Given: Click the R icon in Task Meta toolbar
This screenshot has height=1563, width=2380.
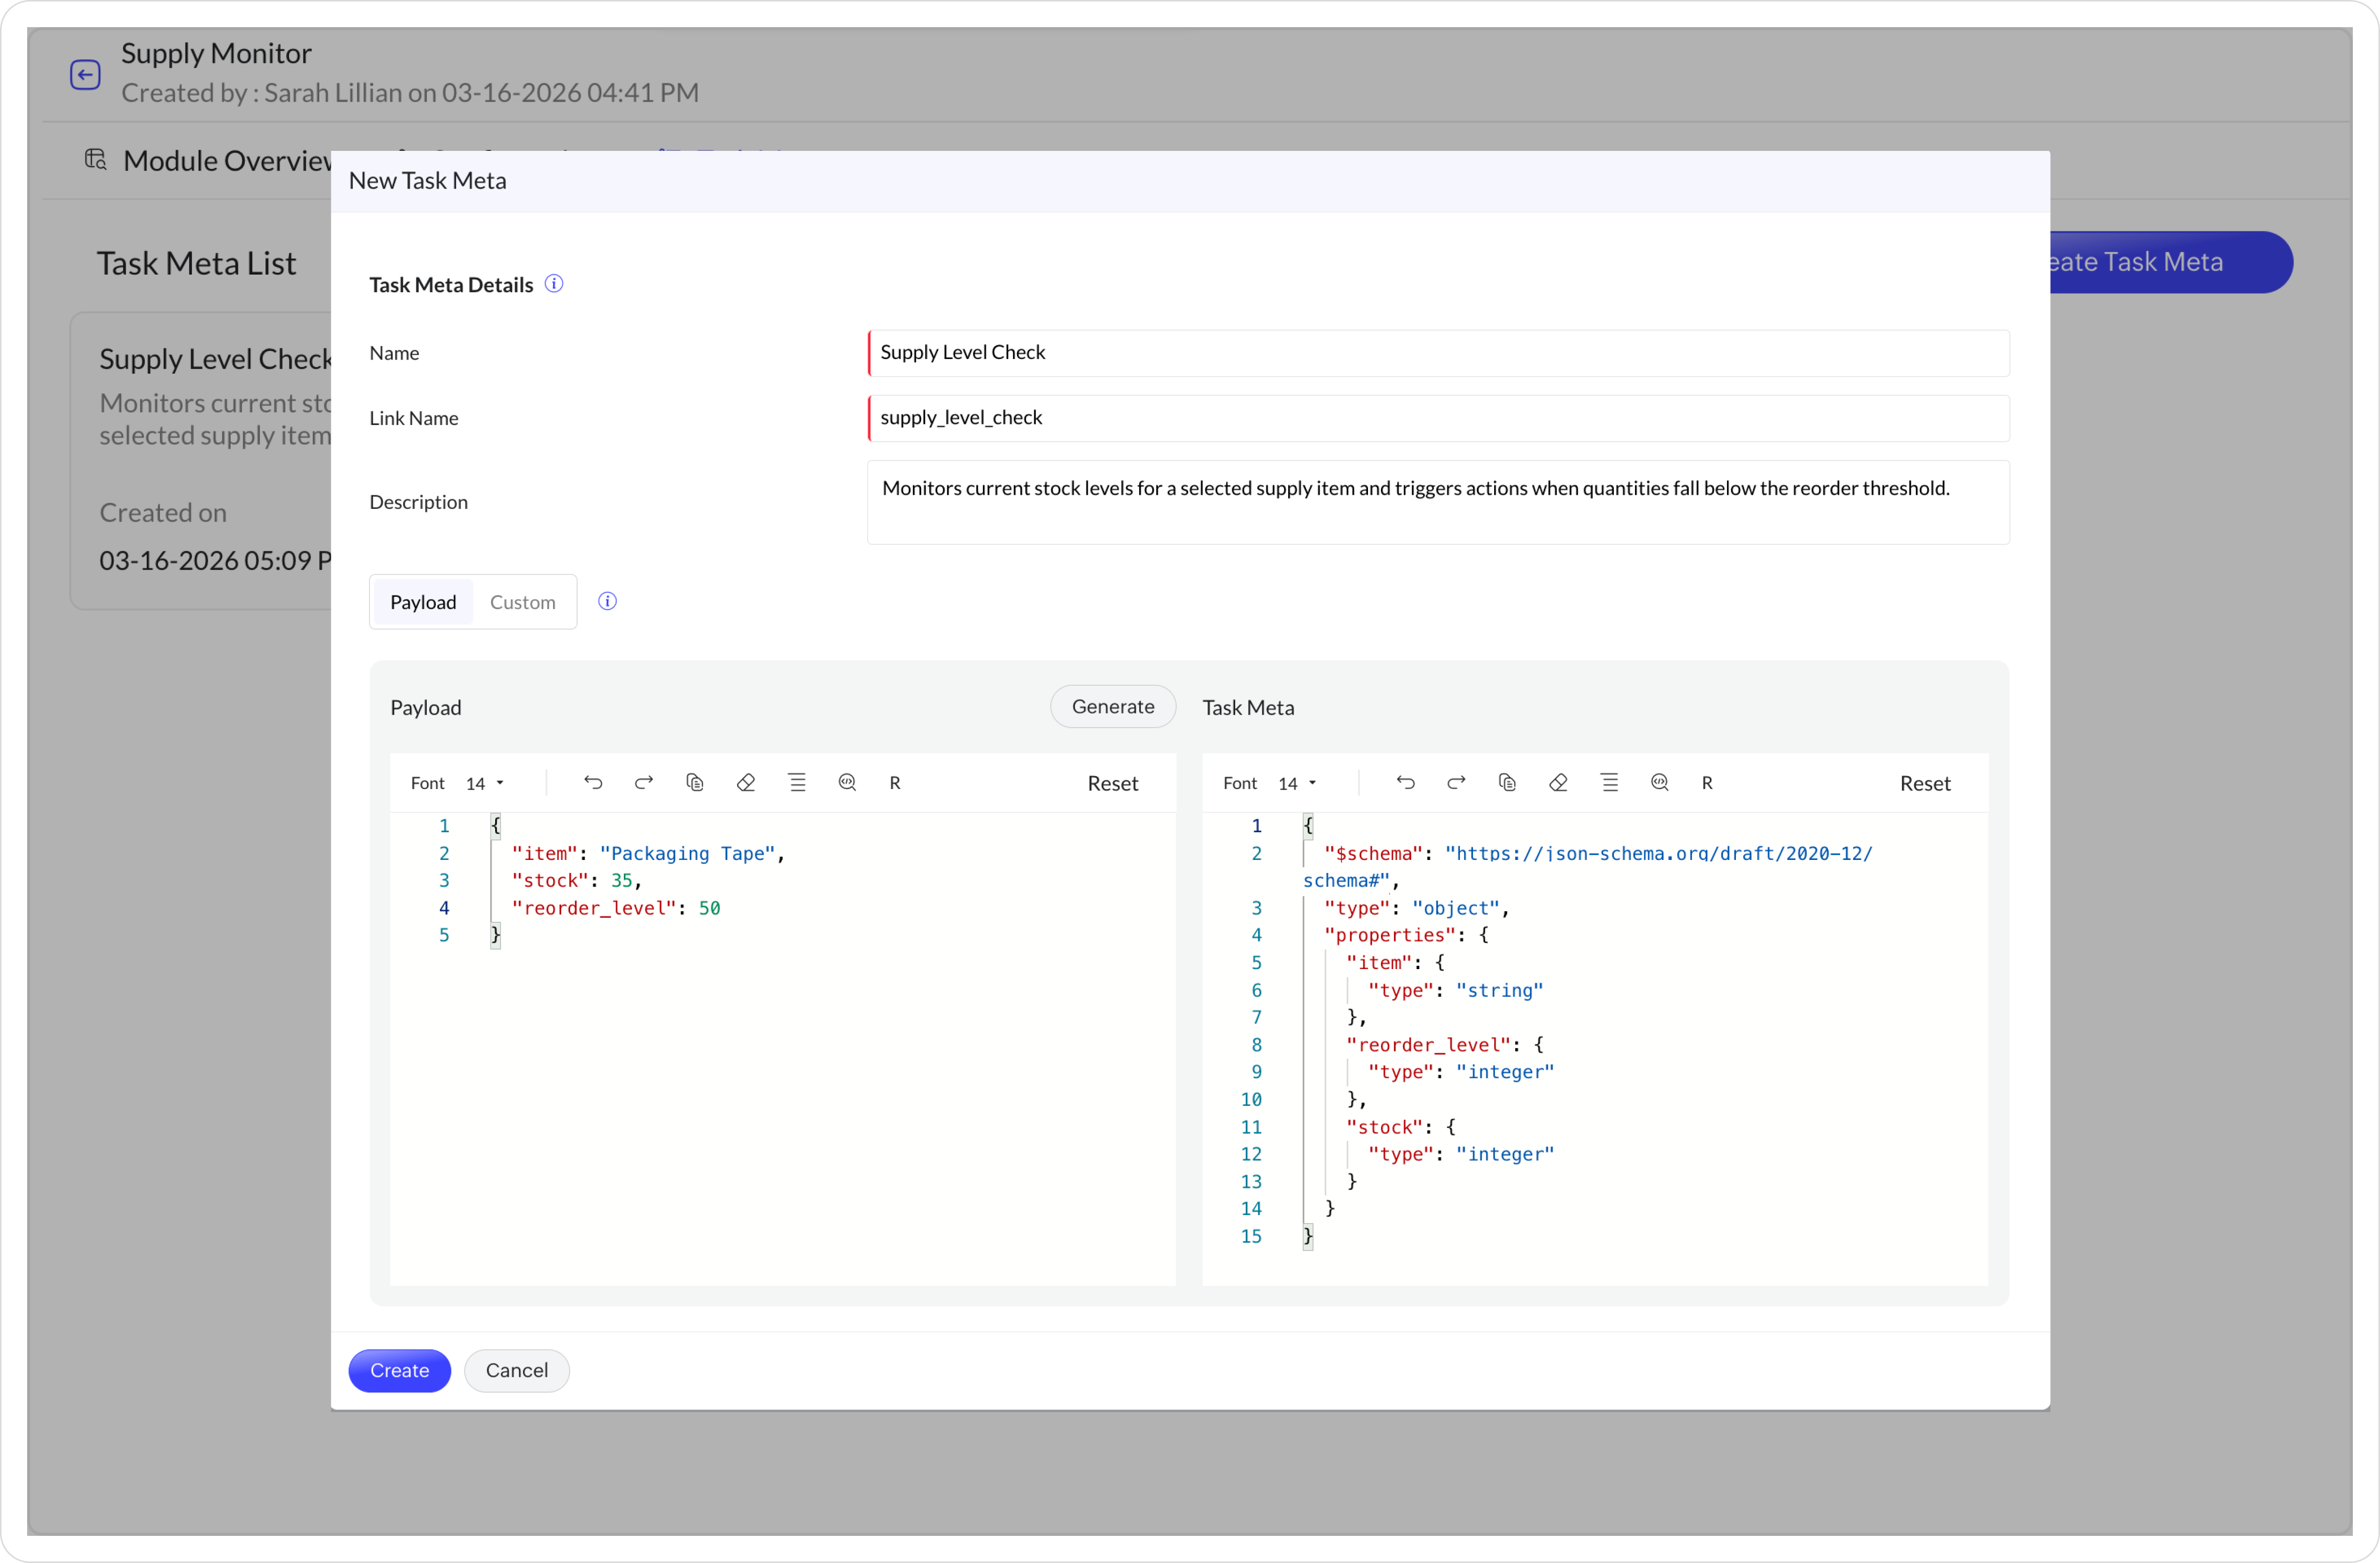Looking at the screenshot, I should 1707,783.
